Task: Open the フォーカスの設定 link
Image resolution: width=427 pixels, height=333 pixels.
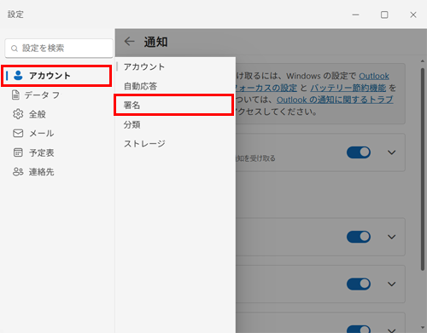Action: 266,88
